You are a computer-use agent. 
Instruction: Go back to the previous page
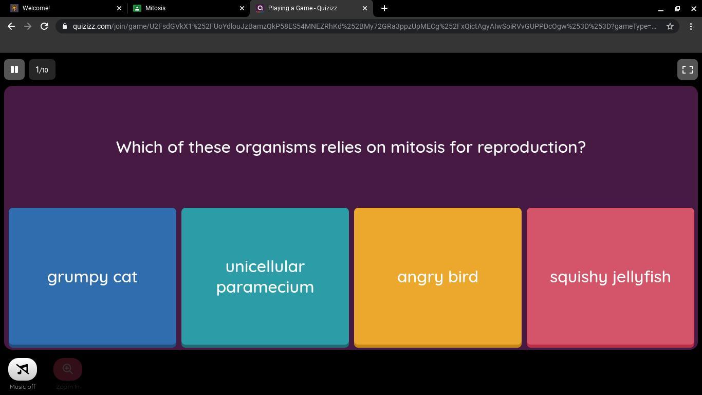[11, 26]
